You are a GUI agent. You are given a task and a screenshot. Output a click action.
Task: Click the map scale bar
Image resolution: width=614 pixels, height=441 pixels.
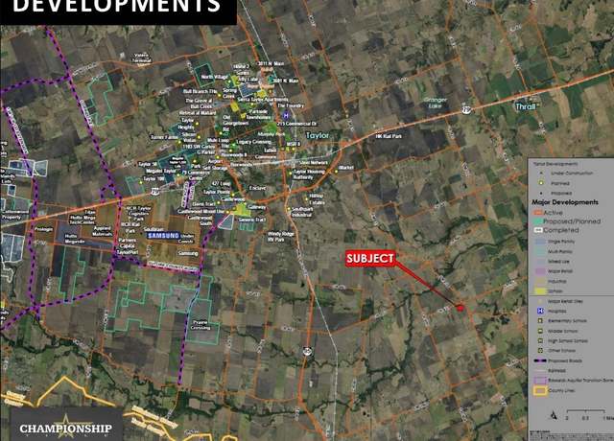[586, 411]
